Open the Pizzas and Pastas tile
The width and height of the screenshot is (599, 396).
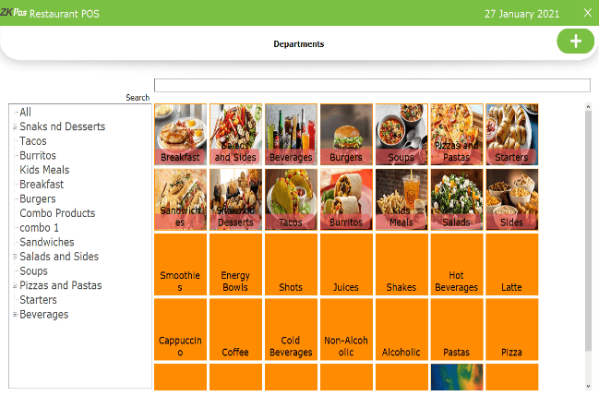tap(457, 134)
